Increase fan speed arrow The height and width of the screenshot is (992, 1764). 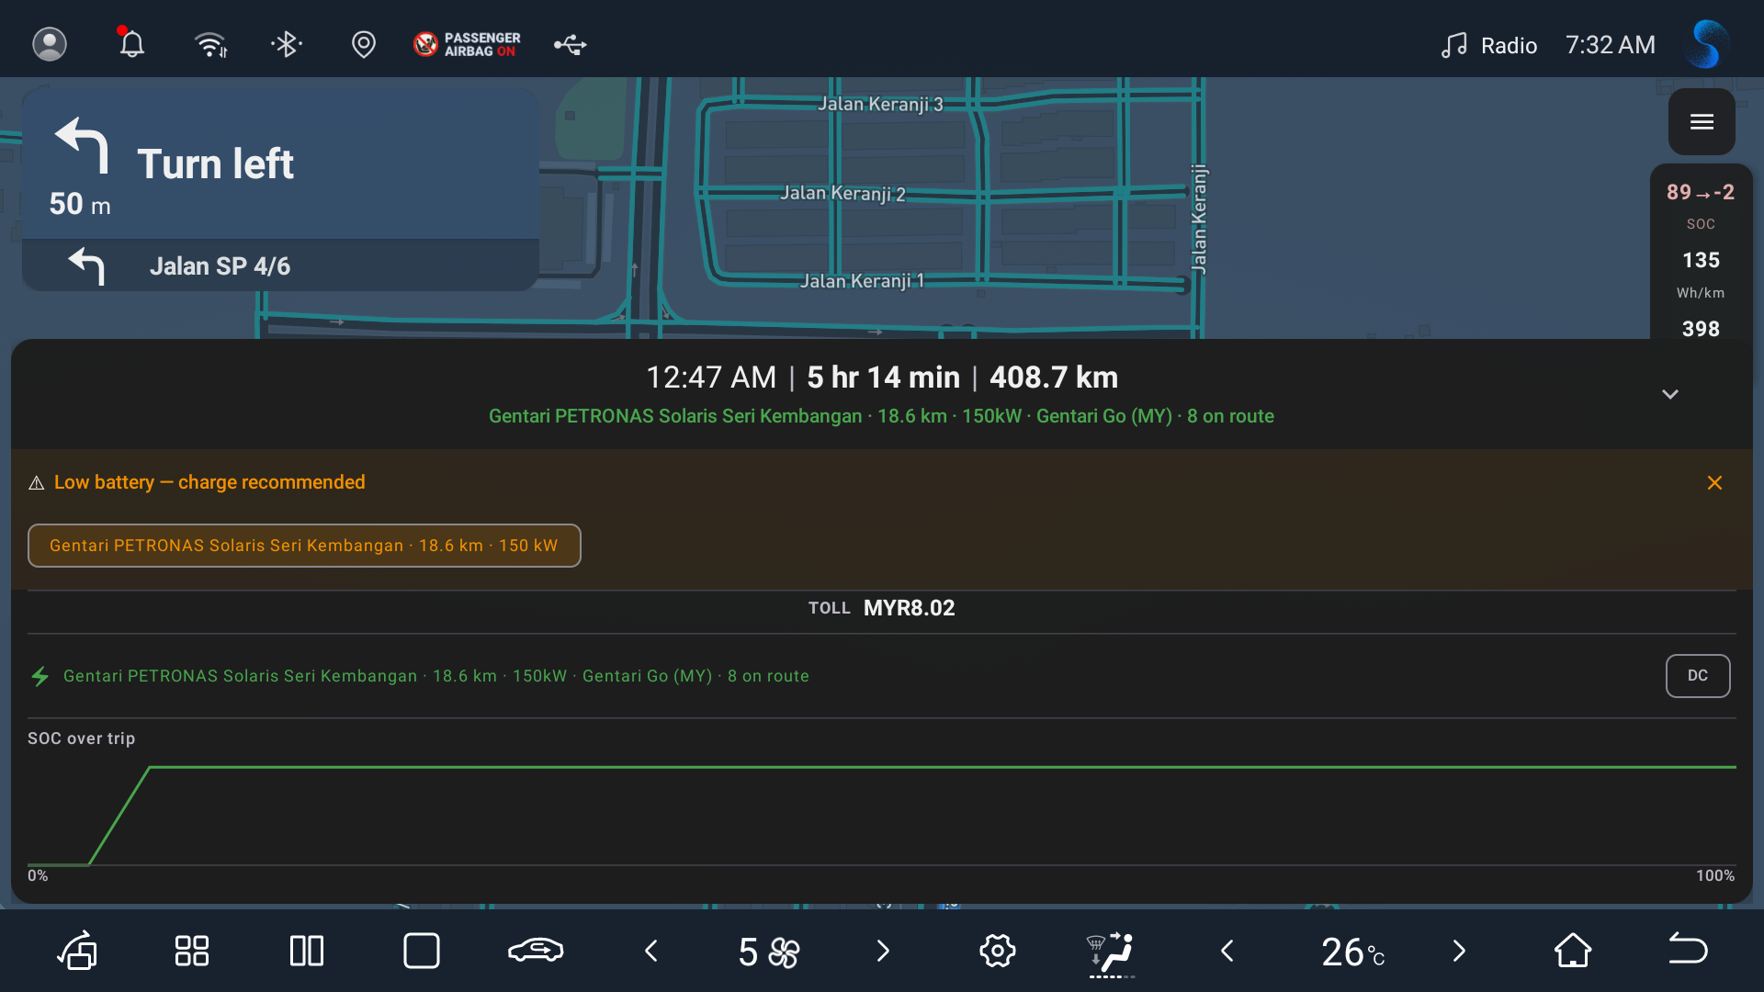(x=883, y=951)
